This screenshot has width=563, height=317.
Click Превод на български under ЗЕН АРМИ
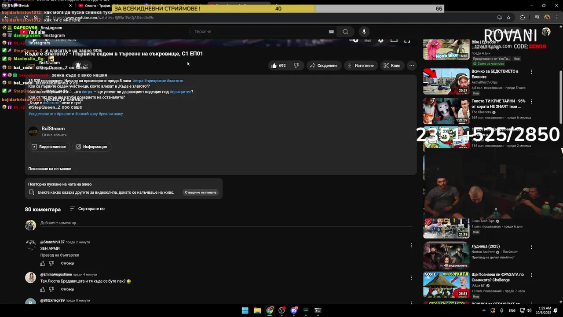click(60, 255)
